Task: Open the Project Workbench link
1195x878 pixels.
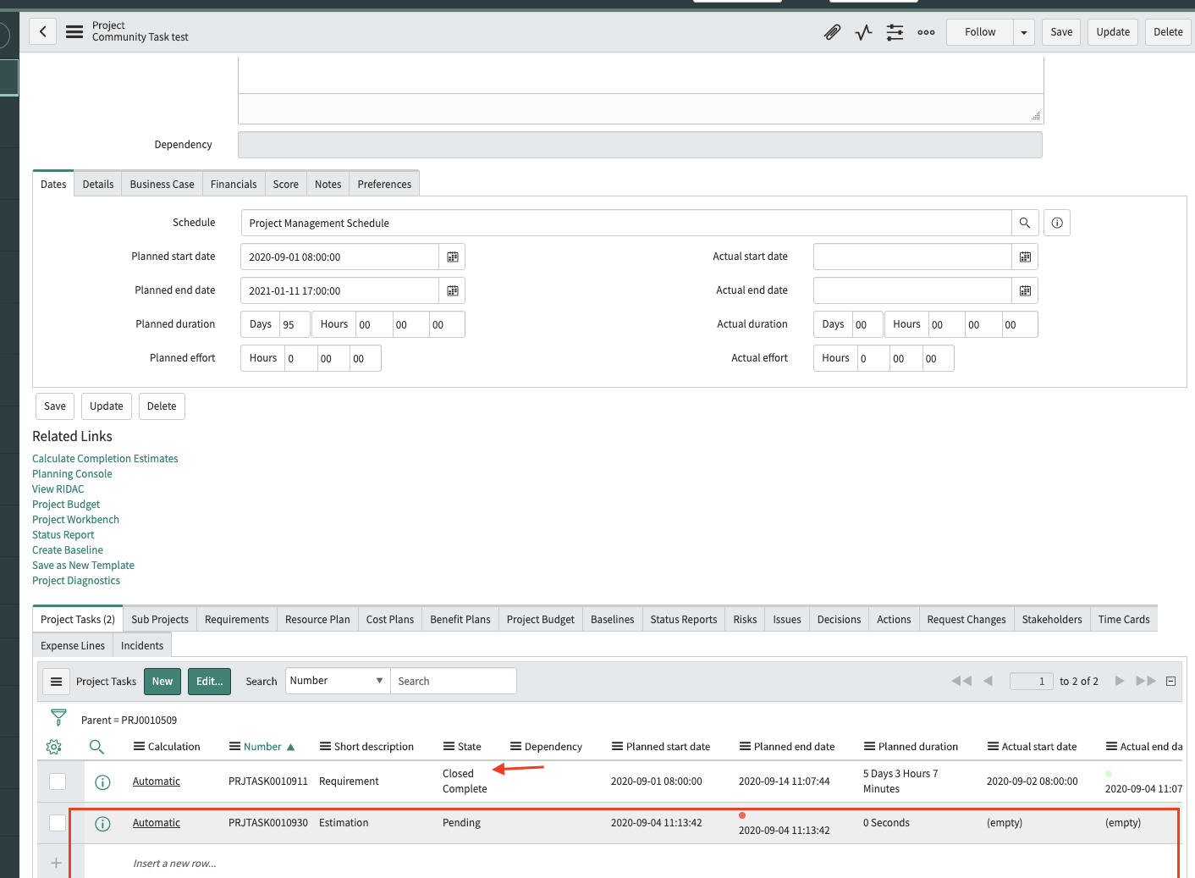Action: coord(75,520)
